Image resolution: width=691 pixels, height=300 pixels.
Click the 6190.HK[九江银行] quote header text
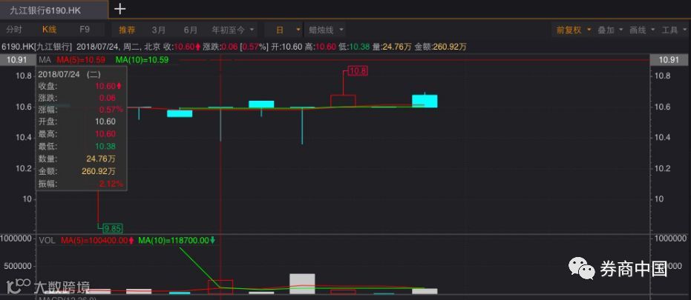point(36,47)
